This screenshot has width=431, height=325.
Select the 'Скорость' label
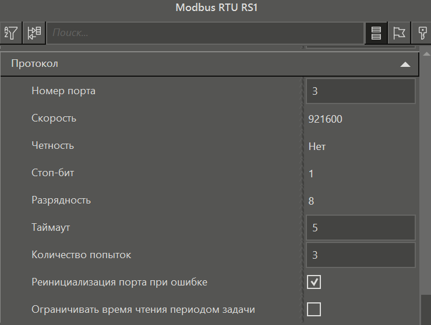(x=54, y=118)
